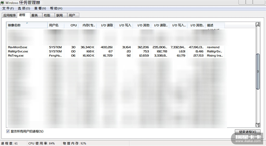This screenshot has width=266, height=146.
Task: Click the sort arrow above 映像名称
Action: 27,23
